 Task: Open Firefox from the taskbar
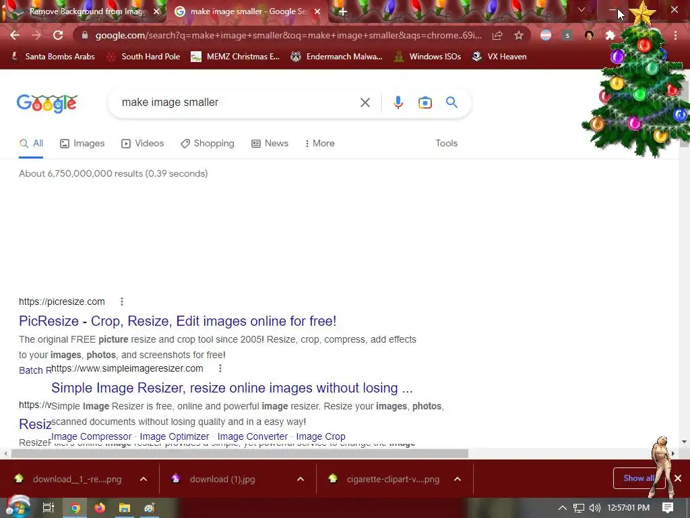(100, 508)
